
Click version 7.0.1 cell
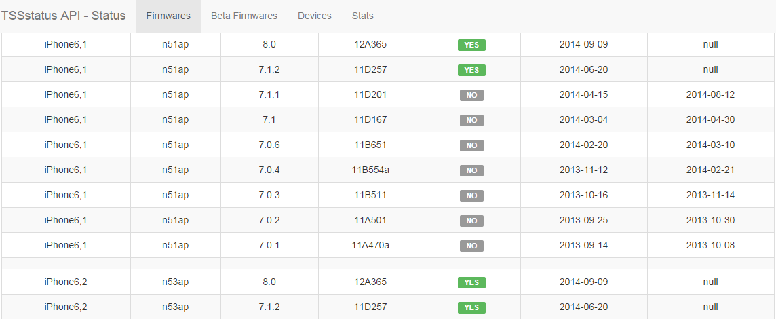[269, 245]
